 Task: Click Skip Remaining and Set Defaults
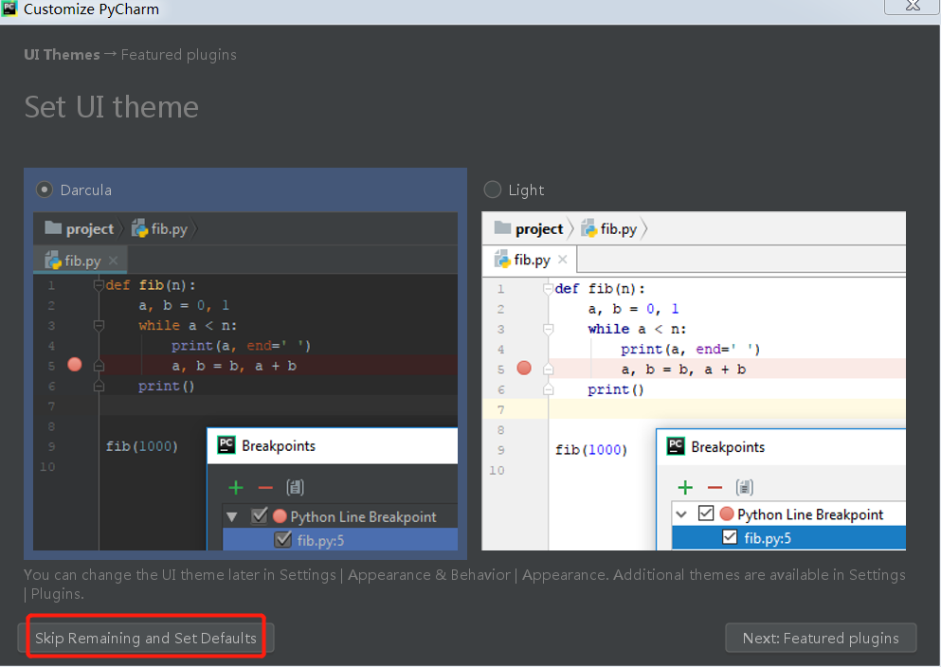146,638
